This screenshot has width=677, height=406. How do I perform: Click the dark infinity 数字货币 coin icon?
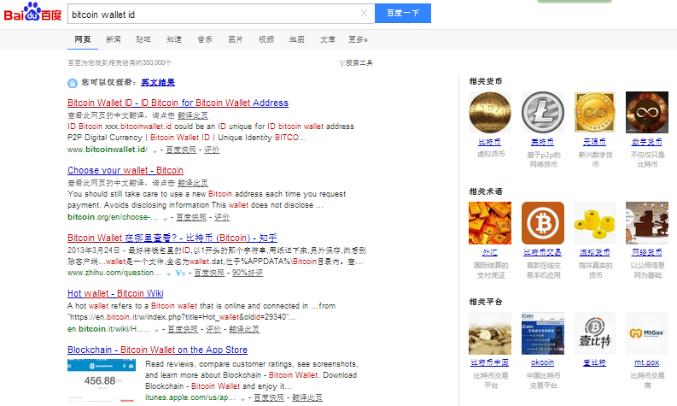(647, 112)
